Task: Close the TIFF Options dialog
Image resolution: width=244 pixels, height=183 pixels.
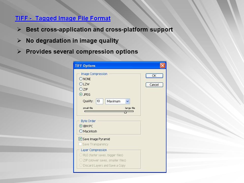Action: point(163,66)
